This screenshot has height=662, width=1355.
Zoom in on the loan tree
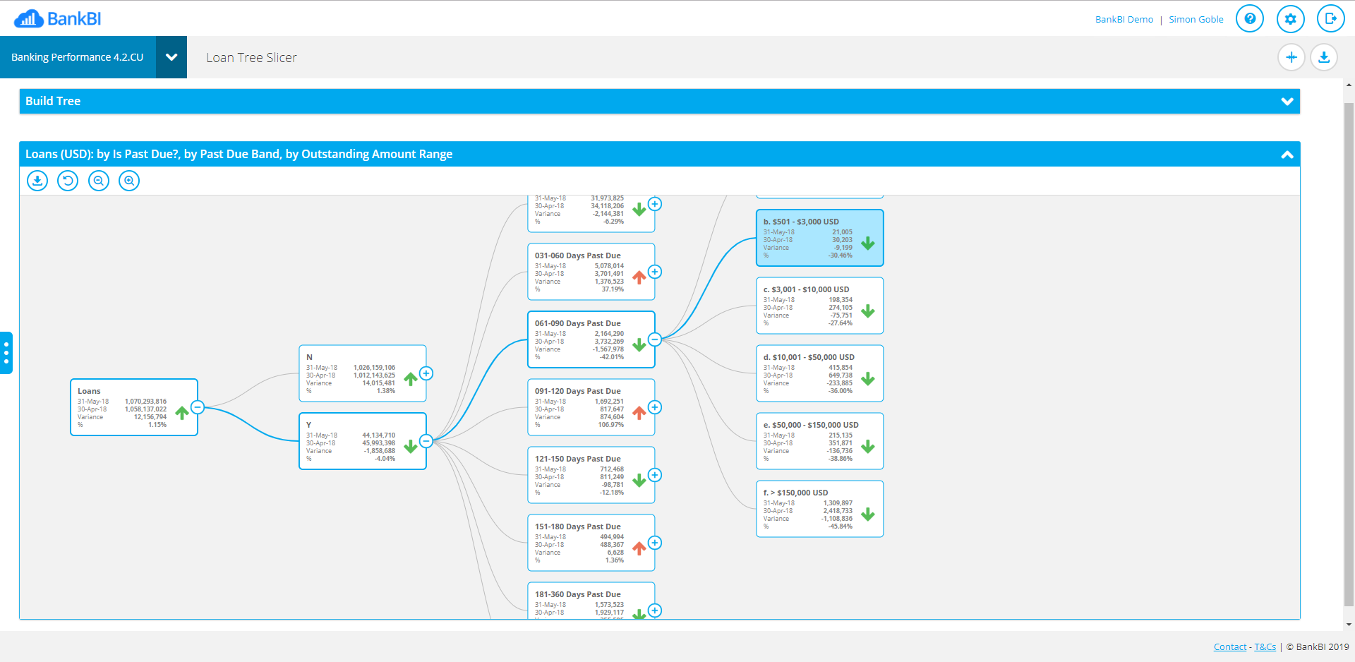(128, 181)
